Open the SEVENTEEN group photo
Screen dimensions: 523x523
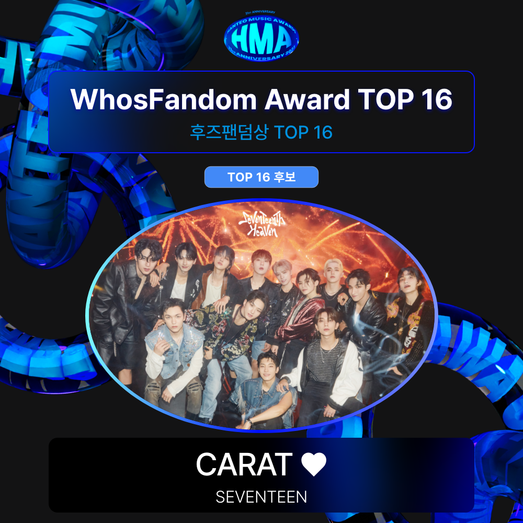(261, 315)
